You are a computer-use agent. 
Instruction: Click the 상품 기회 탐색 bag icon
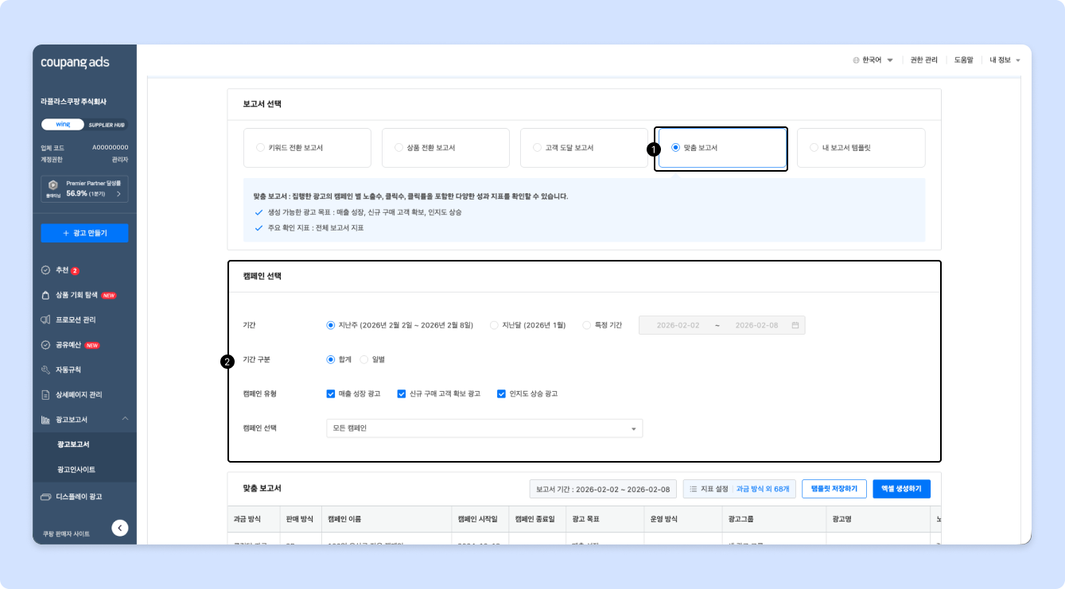[46, 295]
